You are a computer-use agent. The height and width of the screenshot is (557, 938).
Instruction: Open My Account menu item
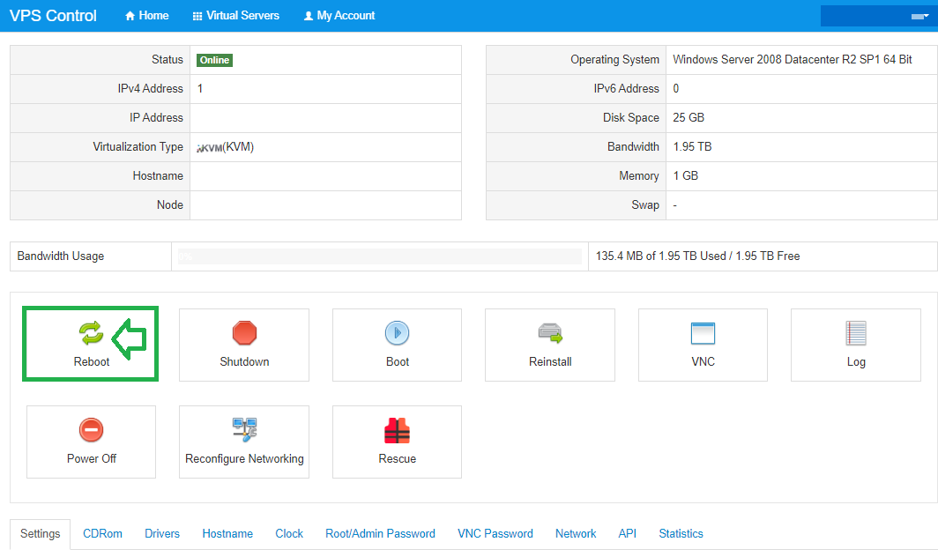click(x=339, y=16)
